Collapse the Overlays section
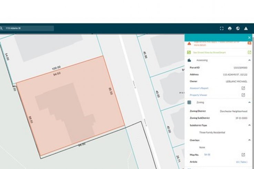The width and height of the screenshot is (254, 169). click(x=249, y=140)
